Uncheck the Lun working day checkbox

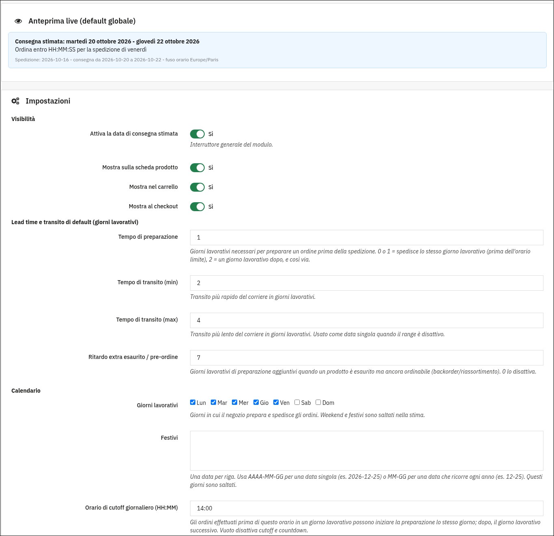[x=193, y=402]
